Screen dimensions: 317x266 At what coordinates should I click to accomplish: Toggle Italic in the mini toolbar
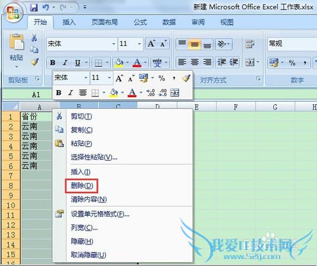(x=70, y=93)
